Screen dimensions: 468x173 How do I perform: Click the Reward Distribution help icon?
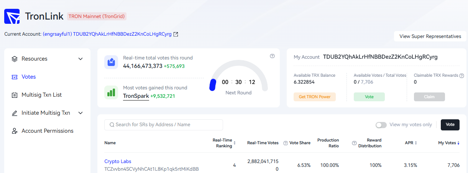click(355, 143)
